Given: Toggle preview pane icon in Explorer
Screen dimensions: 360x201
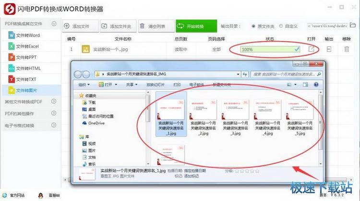Looking at the screenshot, I should (305, 85).
